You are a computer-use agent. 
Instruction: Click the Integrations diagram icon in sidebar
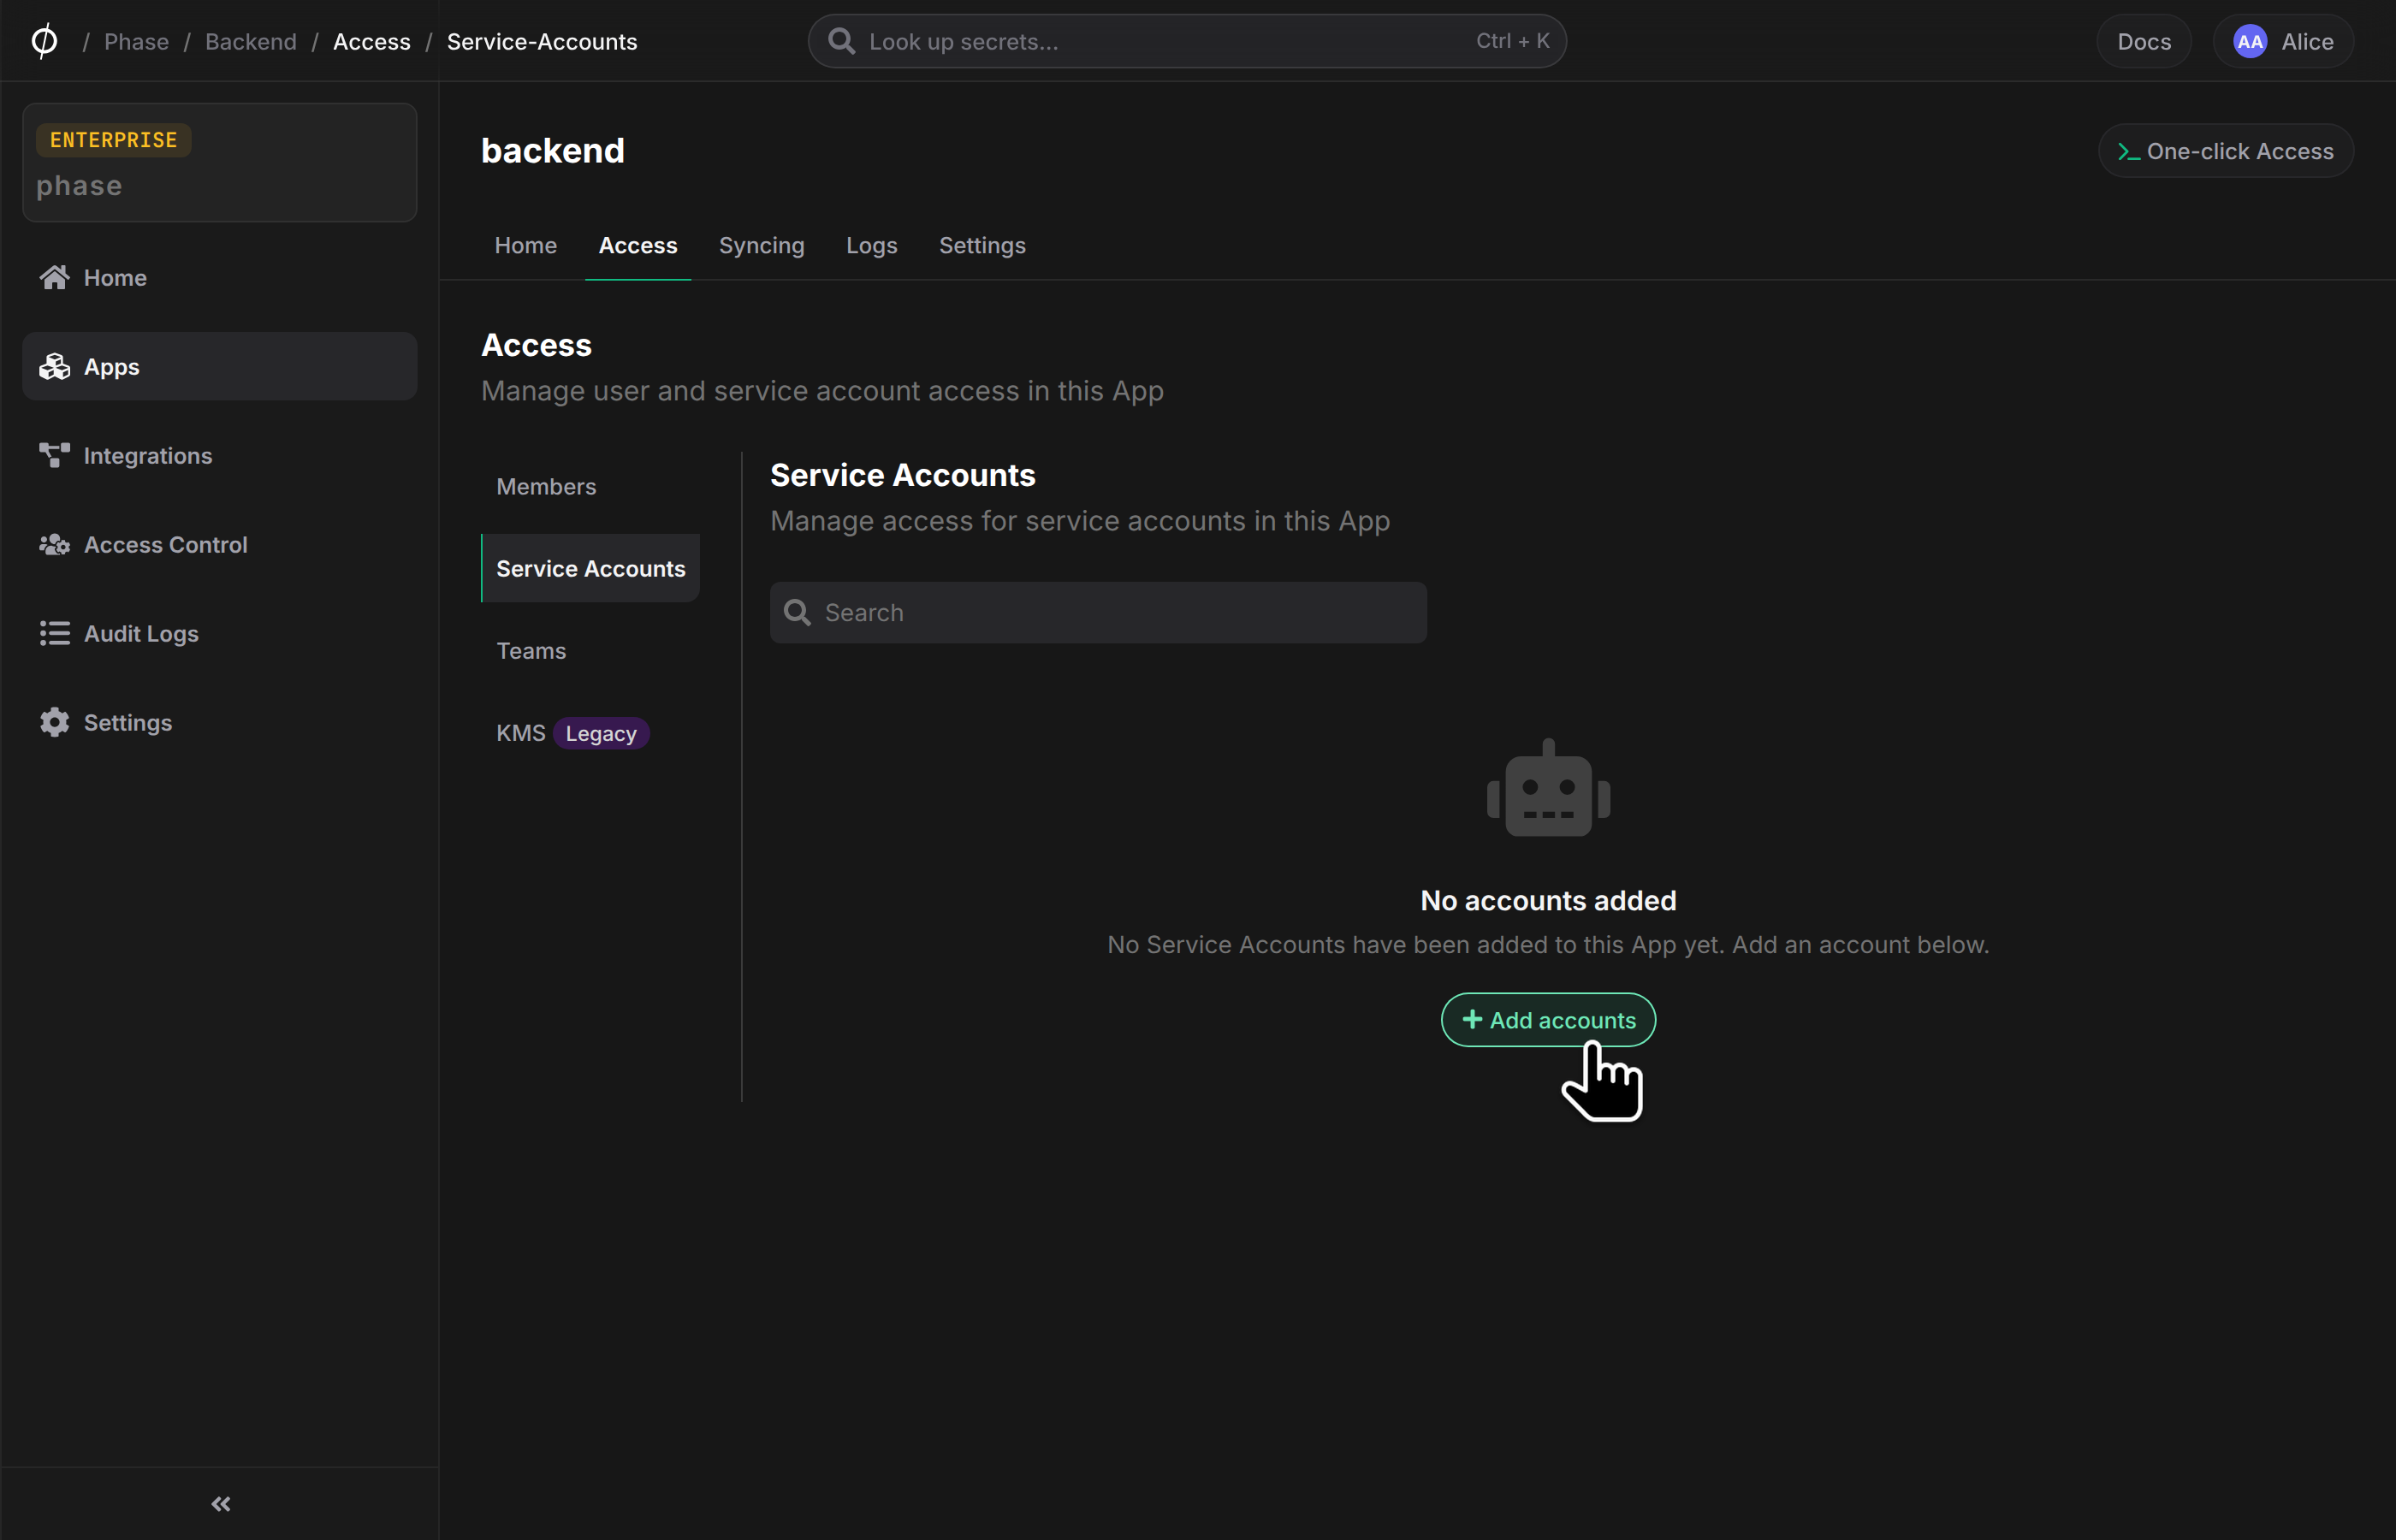pos(54,456)
